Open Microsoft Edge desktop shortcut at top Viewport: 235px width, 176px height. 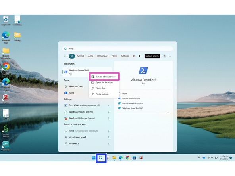point(6,37)
